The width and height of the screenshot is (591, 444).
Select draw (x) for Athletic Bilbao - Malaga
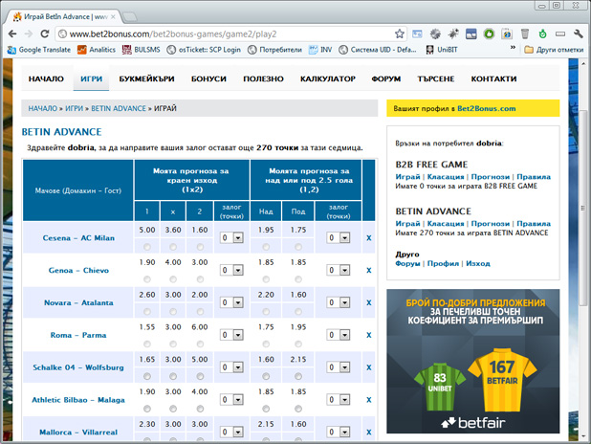[173, 409]
